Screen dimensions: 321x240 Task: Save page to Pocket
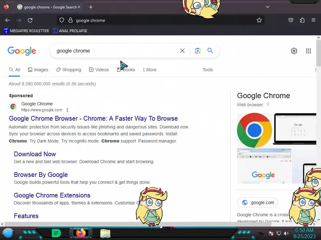point(291,20)
